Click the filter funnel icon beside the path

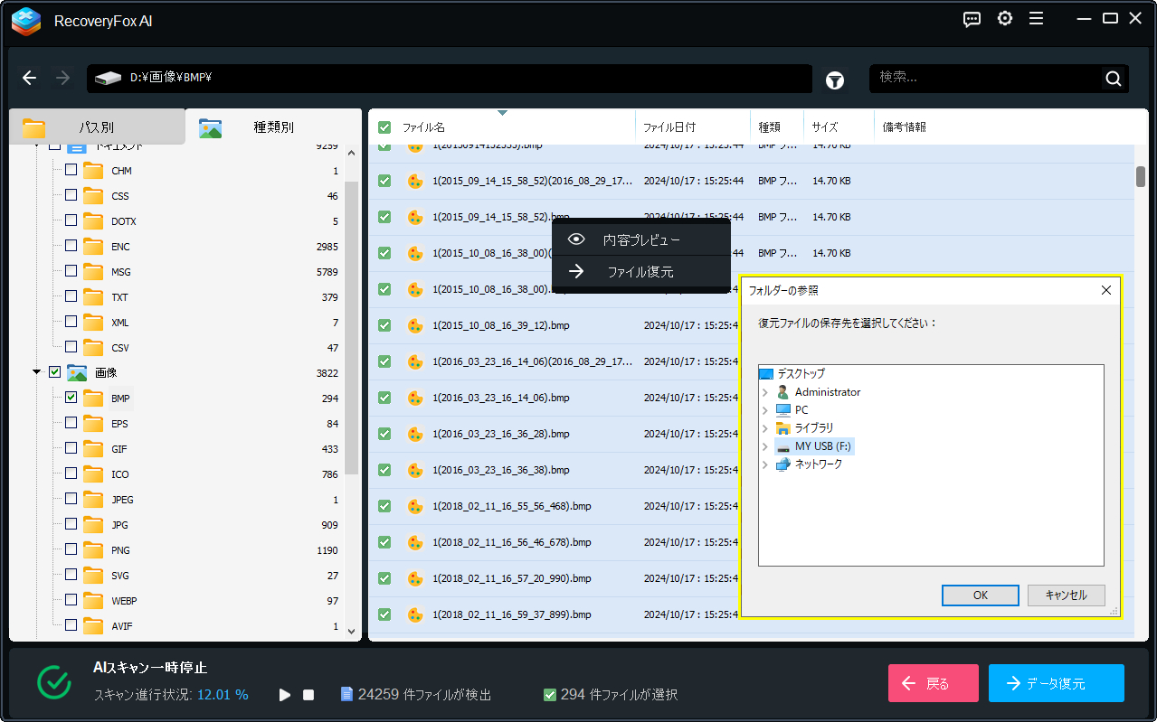pyautogui.click(x=834, y=80)
